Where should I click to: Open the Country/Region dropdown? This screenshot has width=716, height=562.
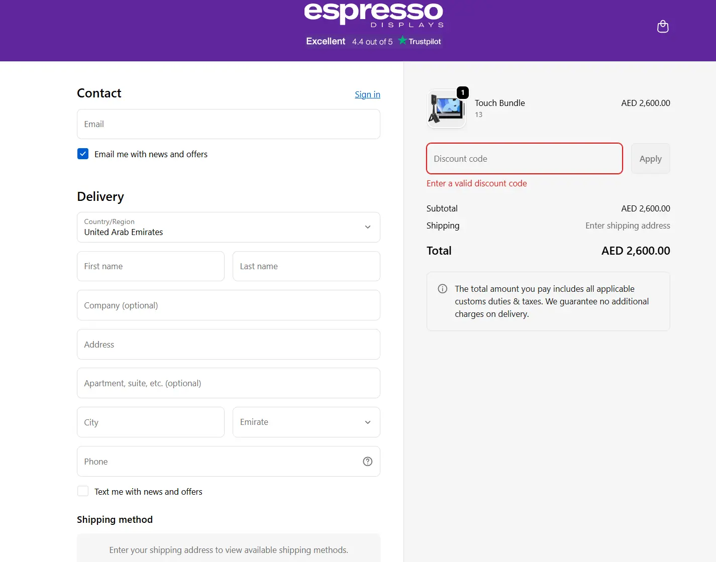229,227
